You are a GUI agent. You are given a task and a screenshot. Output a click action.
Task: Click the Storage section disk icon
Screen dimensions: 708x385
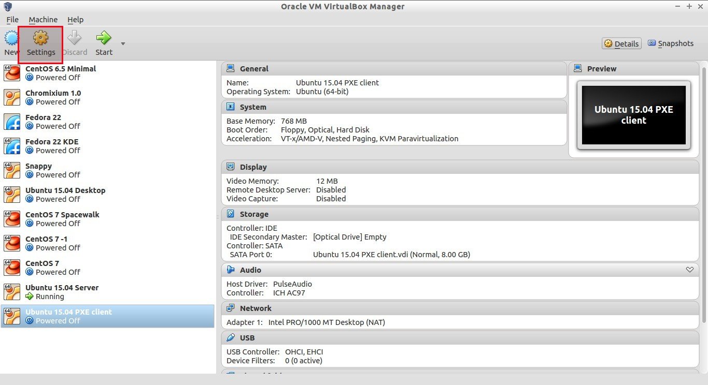(x=230, y=214)
